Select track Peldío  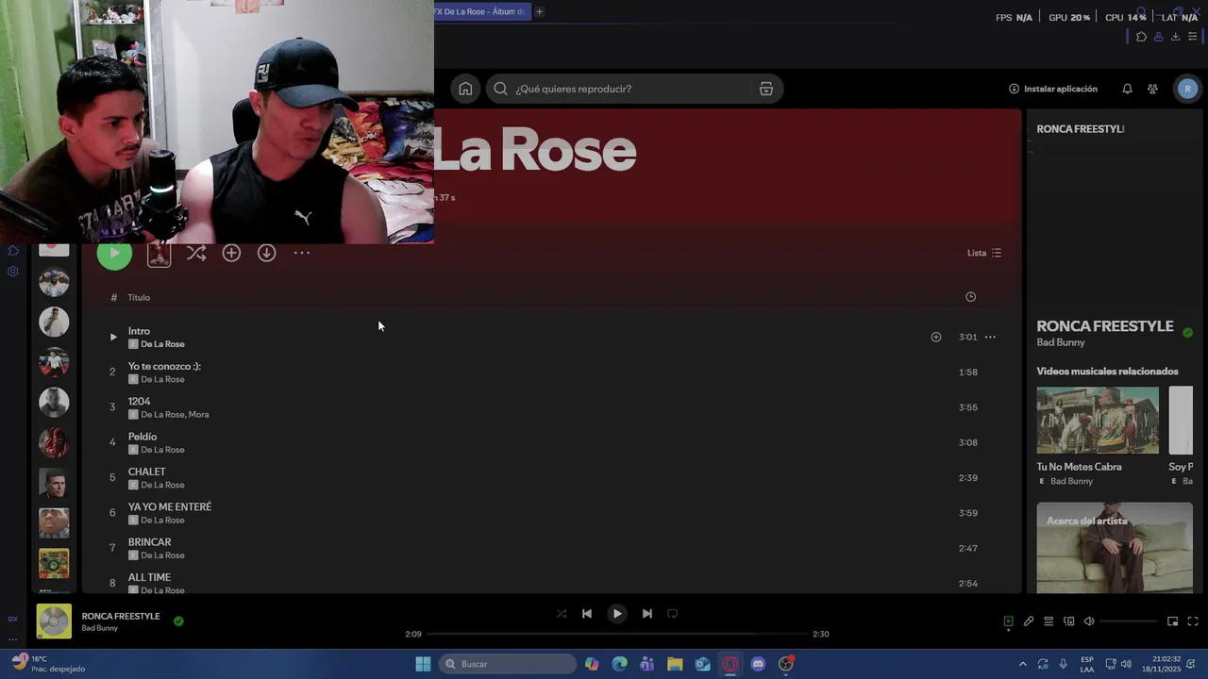[x=143, y=437]
